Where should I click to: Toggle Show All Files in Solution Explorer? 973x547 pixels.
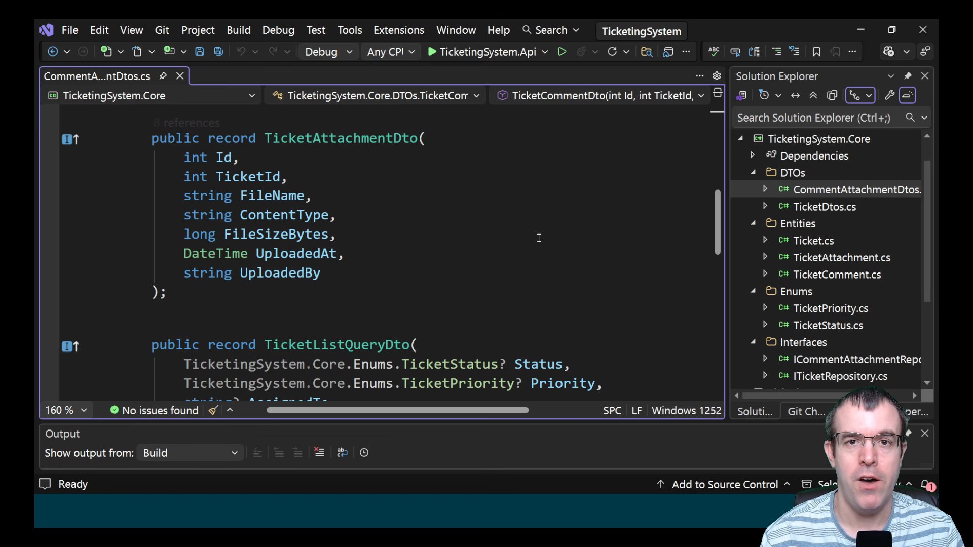coord(832,95)
